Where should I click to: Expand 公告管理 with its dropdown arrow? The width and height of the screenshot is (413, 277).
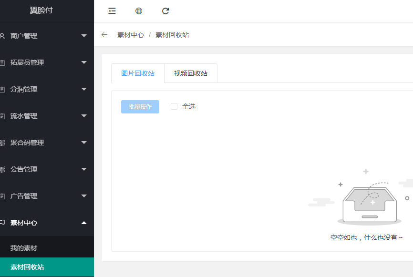[84, 169]
